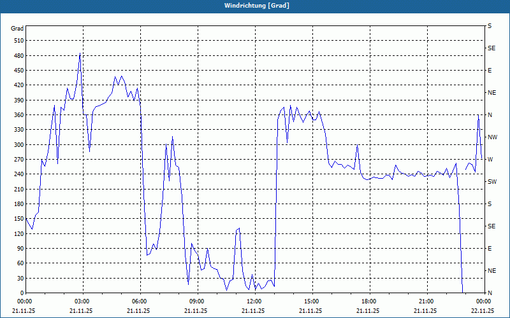The height and width of the screenshot is (318, 510).
Task: Click the 21:00 time label
Action: click(426, 301)
